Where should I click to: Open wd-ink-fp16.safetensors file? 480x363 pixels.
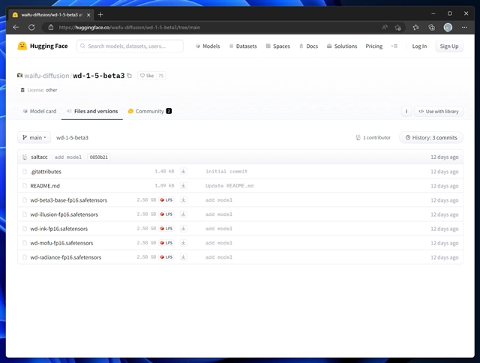pyautogui.click(x=58, y=229)
